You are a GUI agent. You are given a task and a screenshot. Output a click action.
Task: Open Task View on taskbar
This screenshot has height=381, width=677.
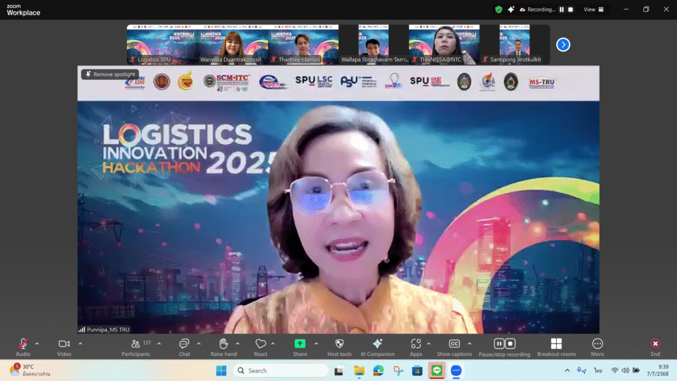click(339, 370)
